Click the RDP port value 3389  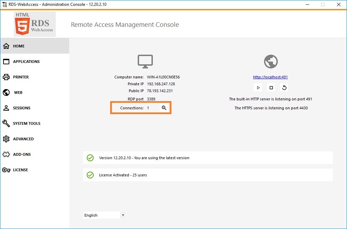(x=151, y=99)
